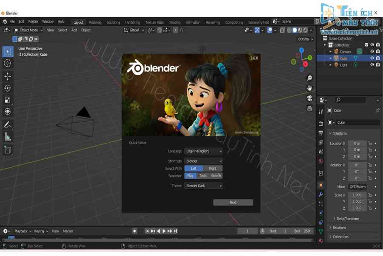383x256 pixels.
Task: Select the Rotate tool
Action: (8, 88)
